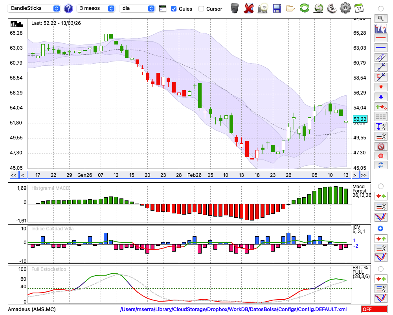Viewport: 393px width, 315px height.
Task: Expand the 'dia' interval dropdown
Action: point(137,8)
